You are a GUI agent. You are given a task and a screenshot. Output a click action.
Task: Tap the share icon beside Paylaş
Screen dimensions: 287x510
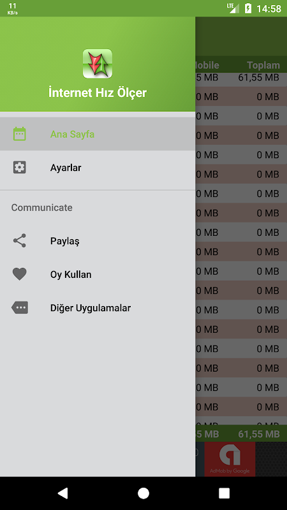[20, 241]
